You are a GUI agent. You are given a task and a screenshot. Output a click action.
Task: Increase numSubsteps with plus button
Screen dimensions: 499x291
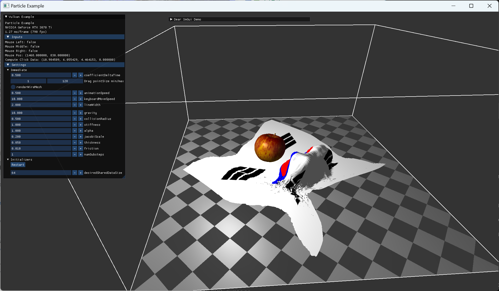coord(81,154)
